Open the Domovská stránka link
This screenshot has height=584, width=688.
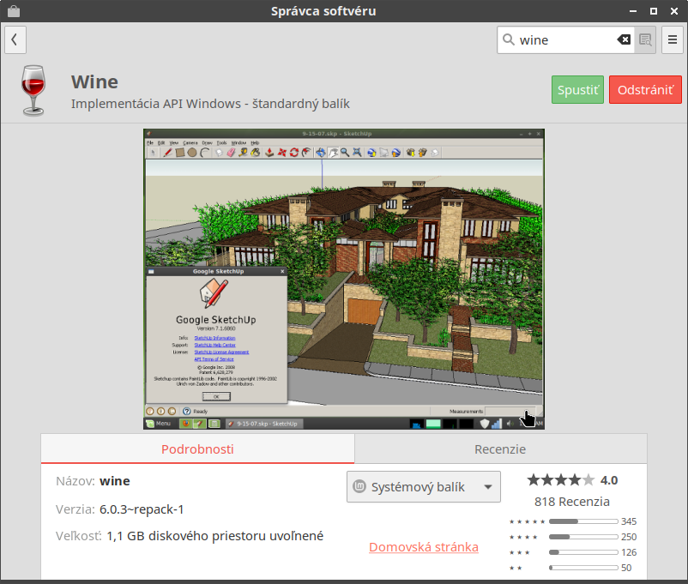click(424, 547)
